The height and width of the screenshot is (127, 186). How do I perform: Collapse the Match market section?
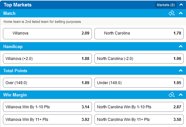coord(181,13)
